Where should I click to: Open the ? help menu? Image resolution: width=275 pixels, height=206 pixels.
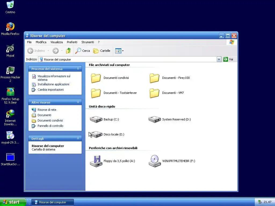click(99, 42)
